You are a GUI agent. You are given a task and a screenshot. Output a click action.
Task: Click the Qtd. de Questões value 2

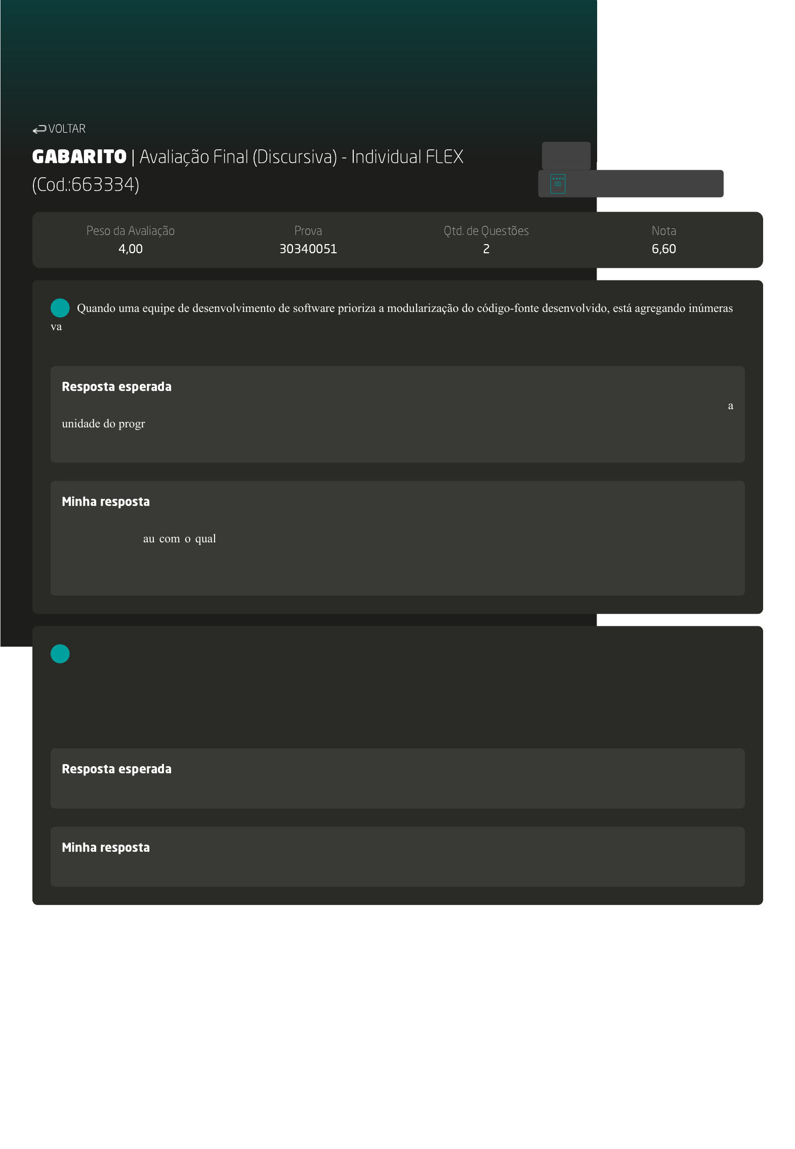[486, 249]
